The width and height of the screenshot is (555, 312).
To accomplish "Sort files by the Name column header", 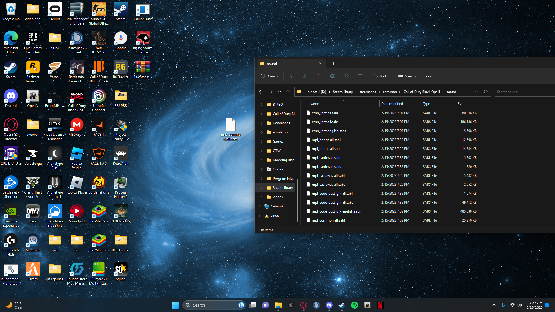I will pos(343,104).
